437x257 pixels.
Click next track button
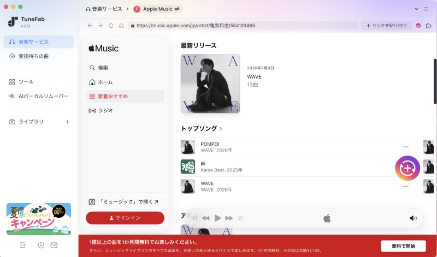point(229,218)
